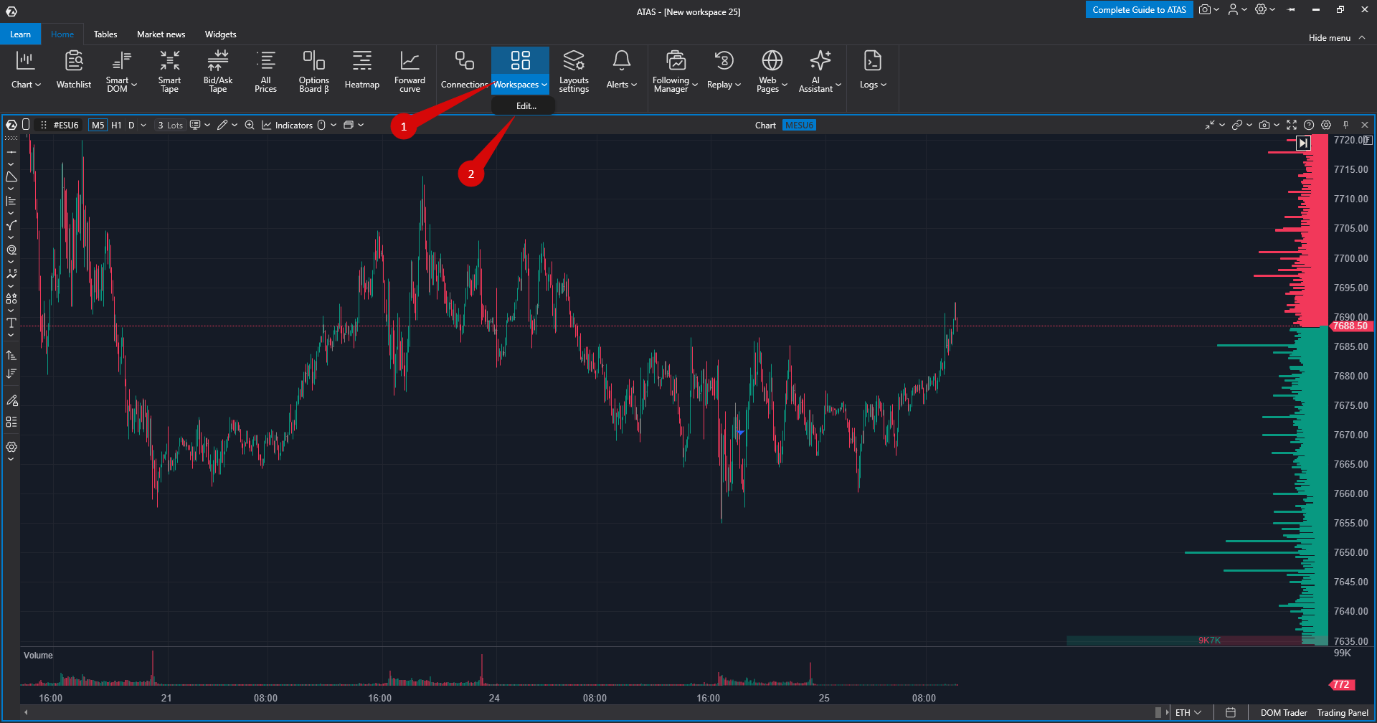
Task: Click the zoom magnifier in chart toolbar
Action: pyautogui.click(x=250, y=125)
